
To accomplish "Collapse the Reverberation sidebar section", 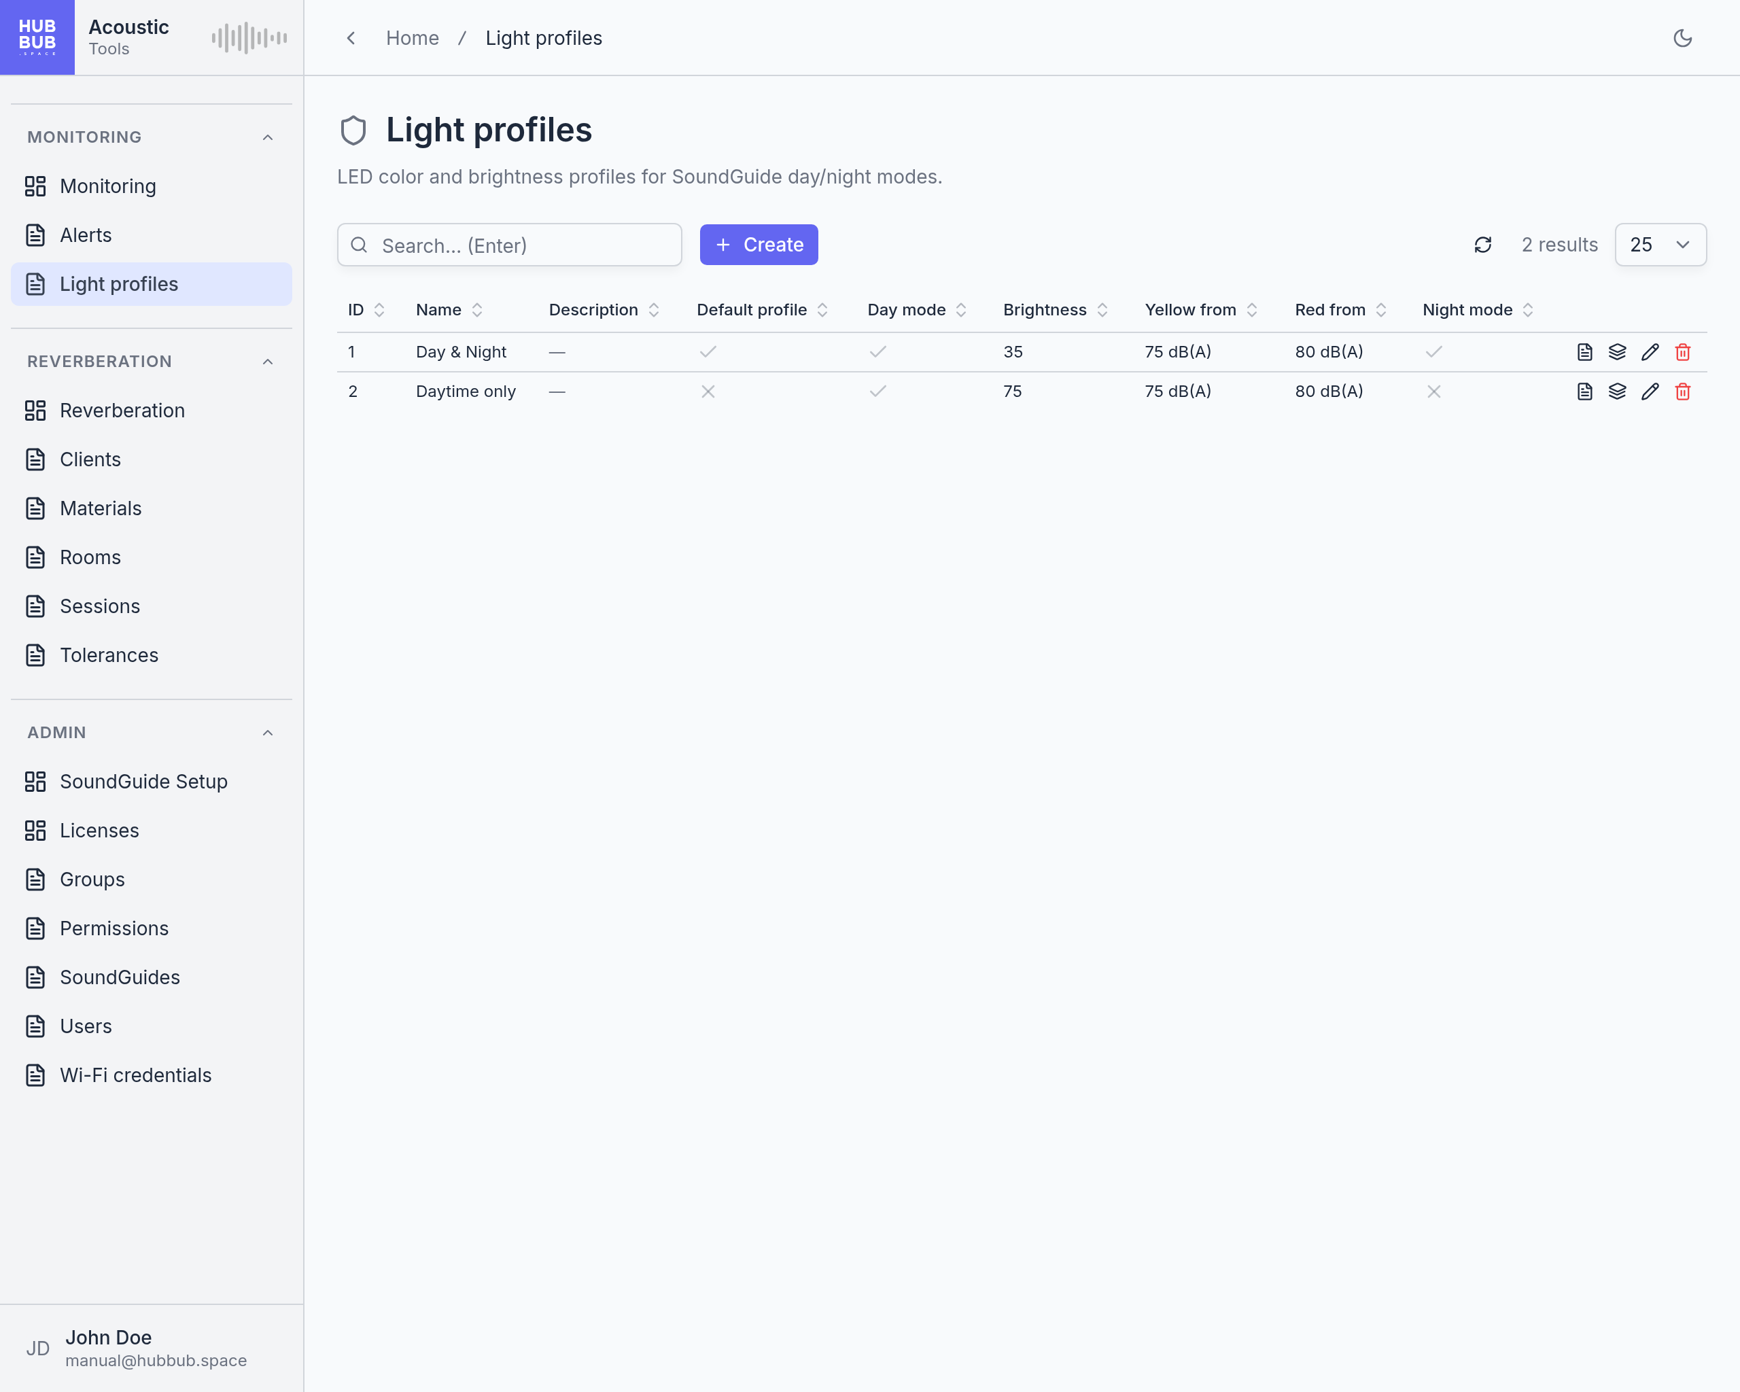I will click(x=268, y=362).
